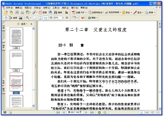164x117 pixels.
Task: Open the zoom percentage dropdown arrow
Action: click(63, 18)
